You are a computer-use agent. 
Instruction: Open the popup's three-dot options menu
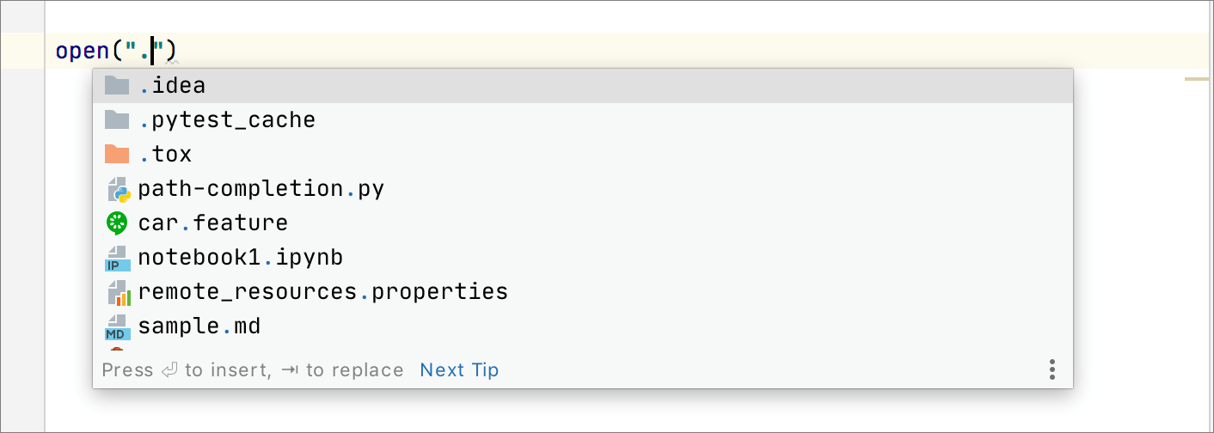(x=1052, y=370)
